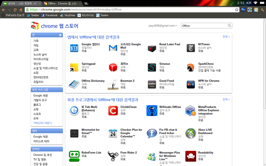Screen dimensions: 266x166
Task: Click the Offline search input field
Action: [204, 26]
